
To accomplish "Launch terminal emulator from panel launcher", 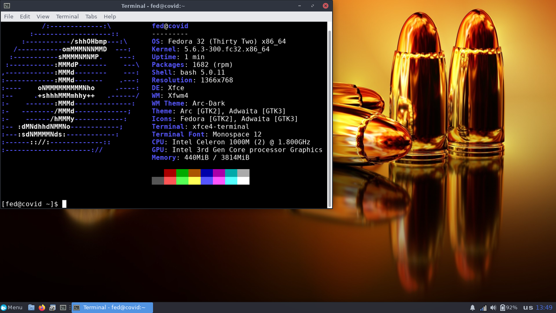I will pyautogui.click(x=63, y=307).
